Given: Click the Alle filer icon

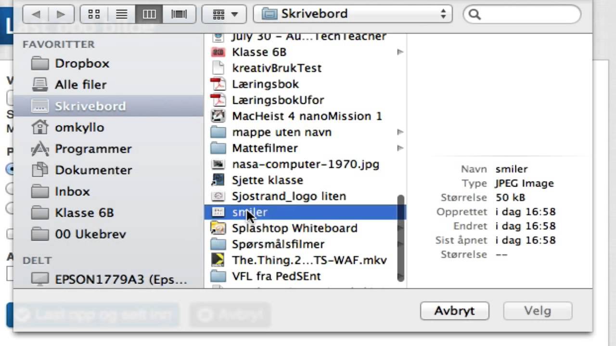Looking at the screenshot, I should tap(40, 85).
